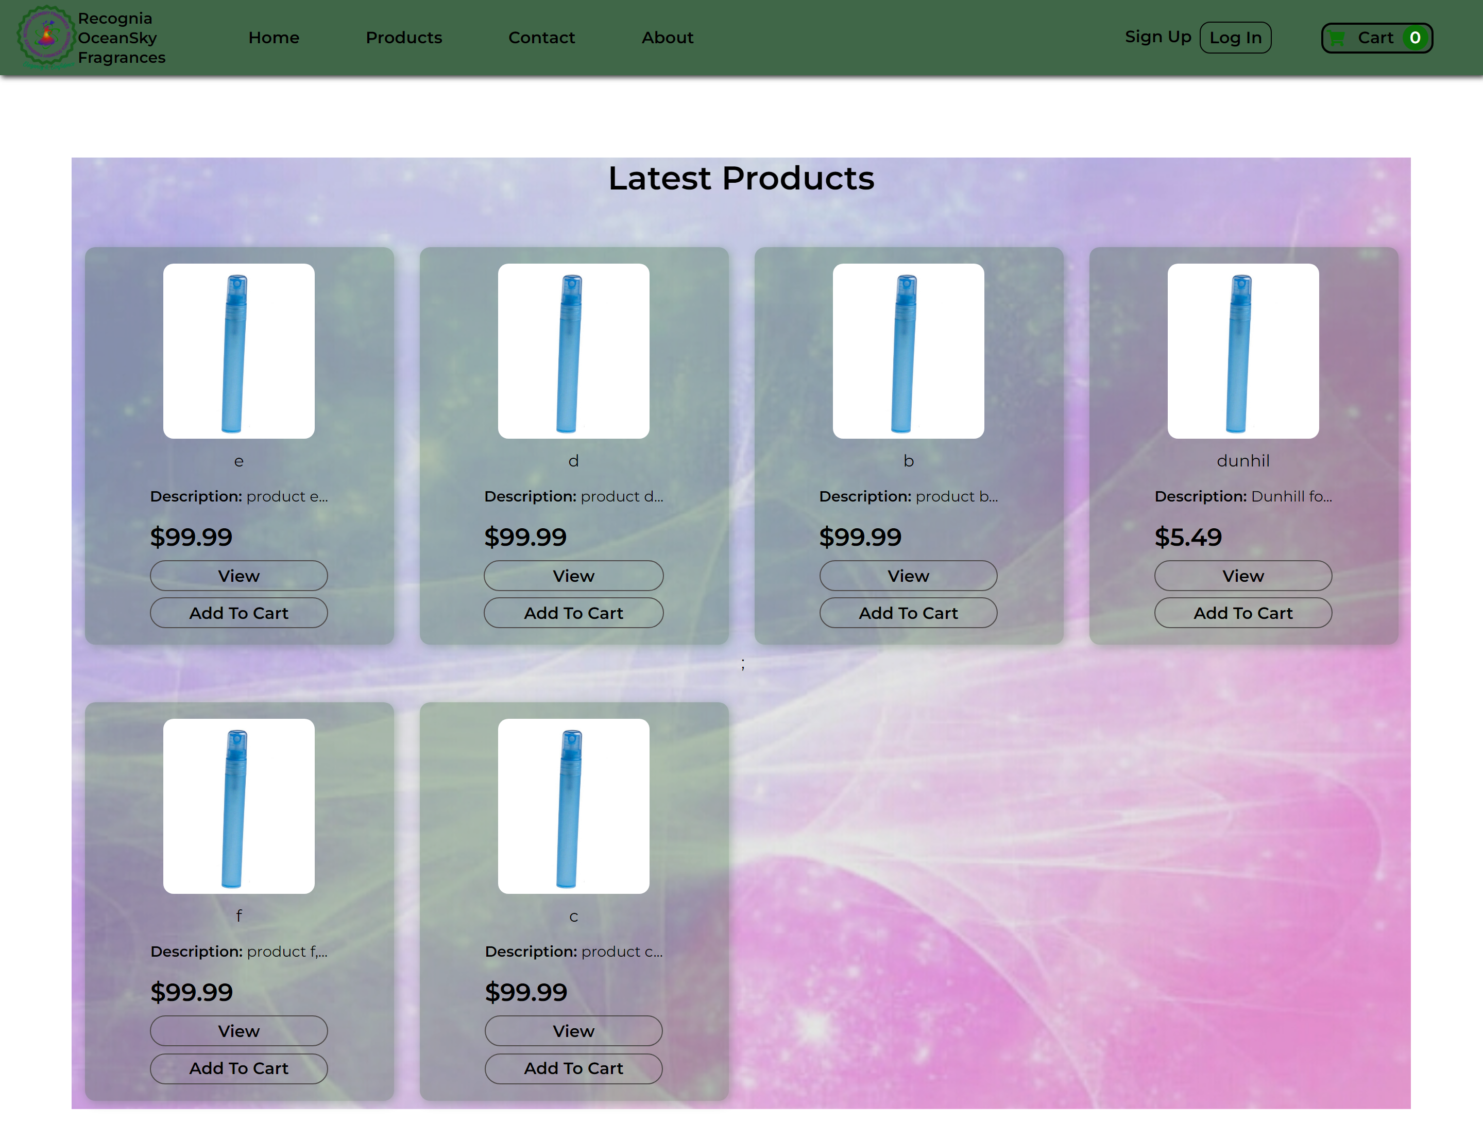This screenshot has height=1141, width=1483.
Task: View product f details
Action: 239,1031
